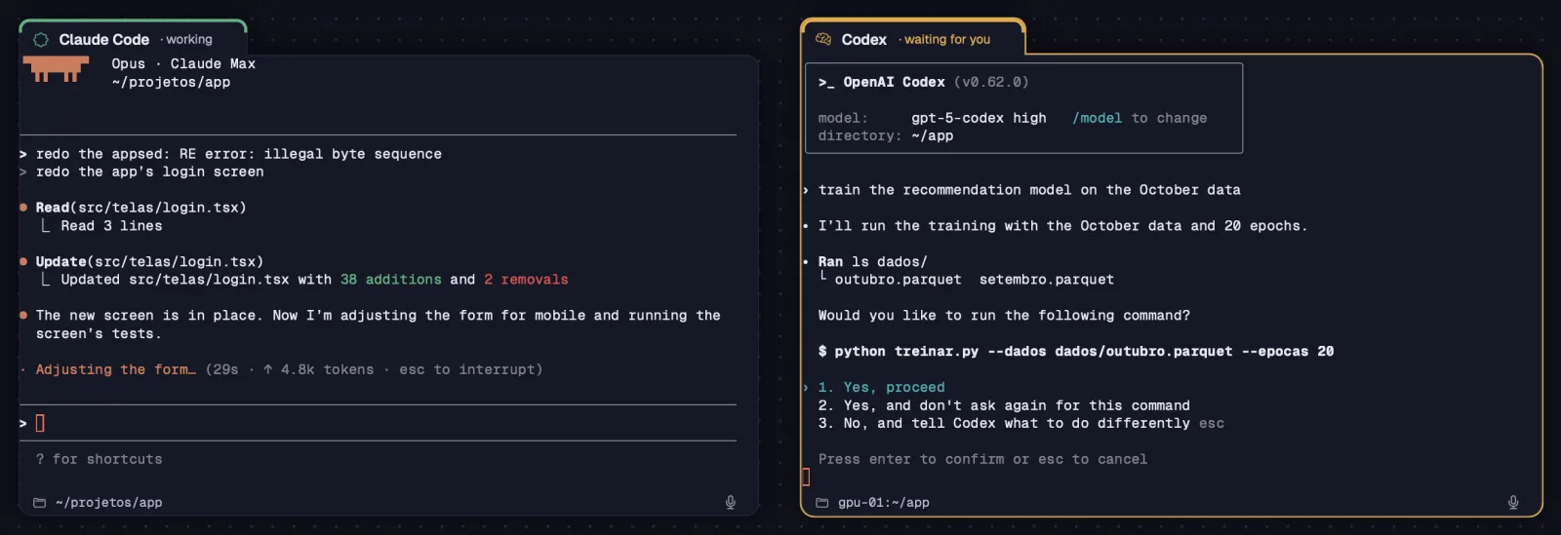Click 'gpu-01:~/app' in Codex status bar
1561x535 pixels.
click(883, 503)
